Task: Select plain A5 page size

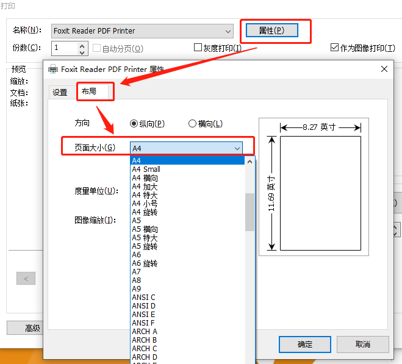Action: (188, 221)
